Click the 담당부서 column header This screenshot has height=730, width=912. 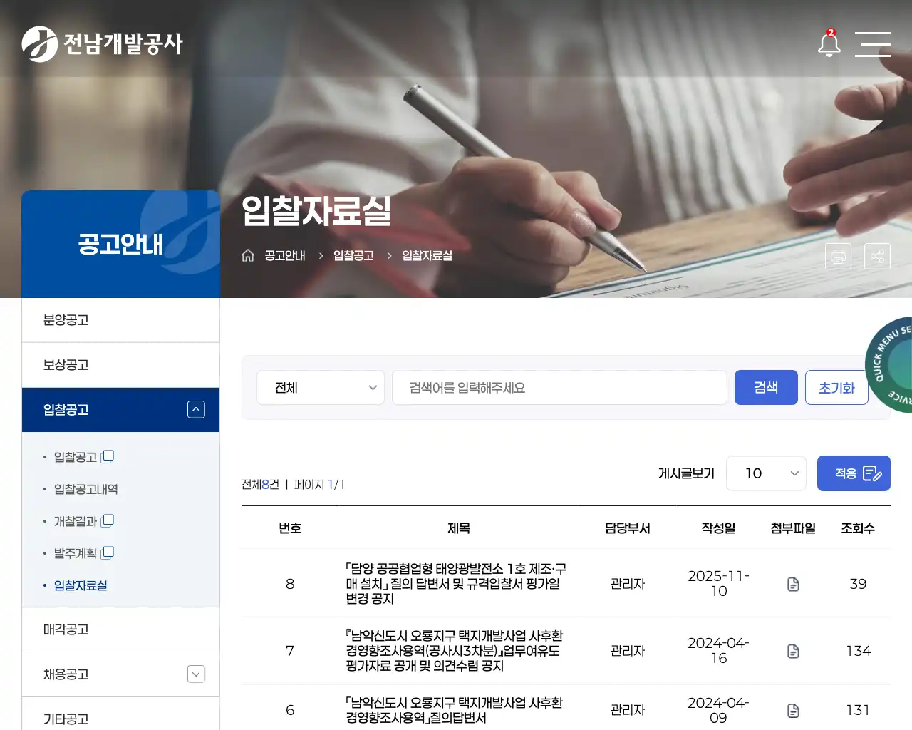[628, 528]
